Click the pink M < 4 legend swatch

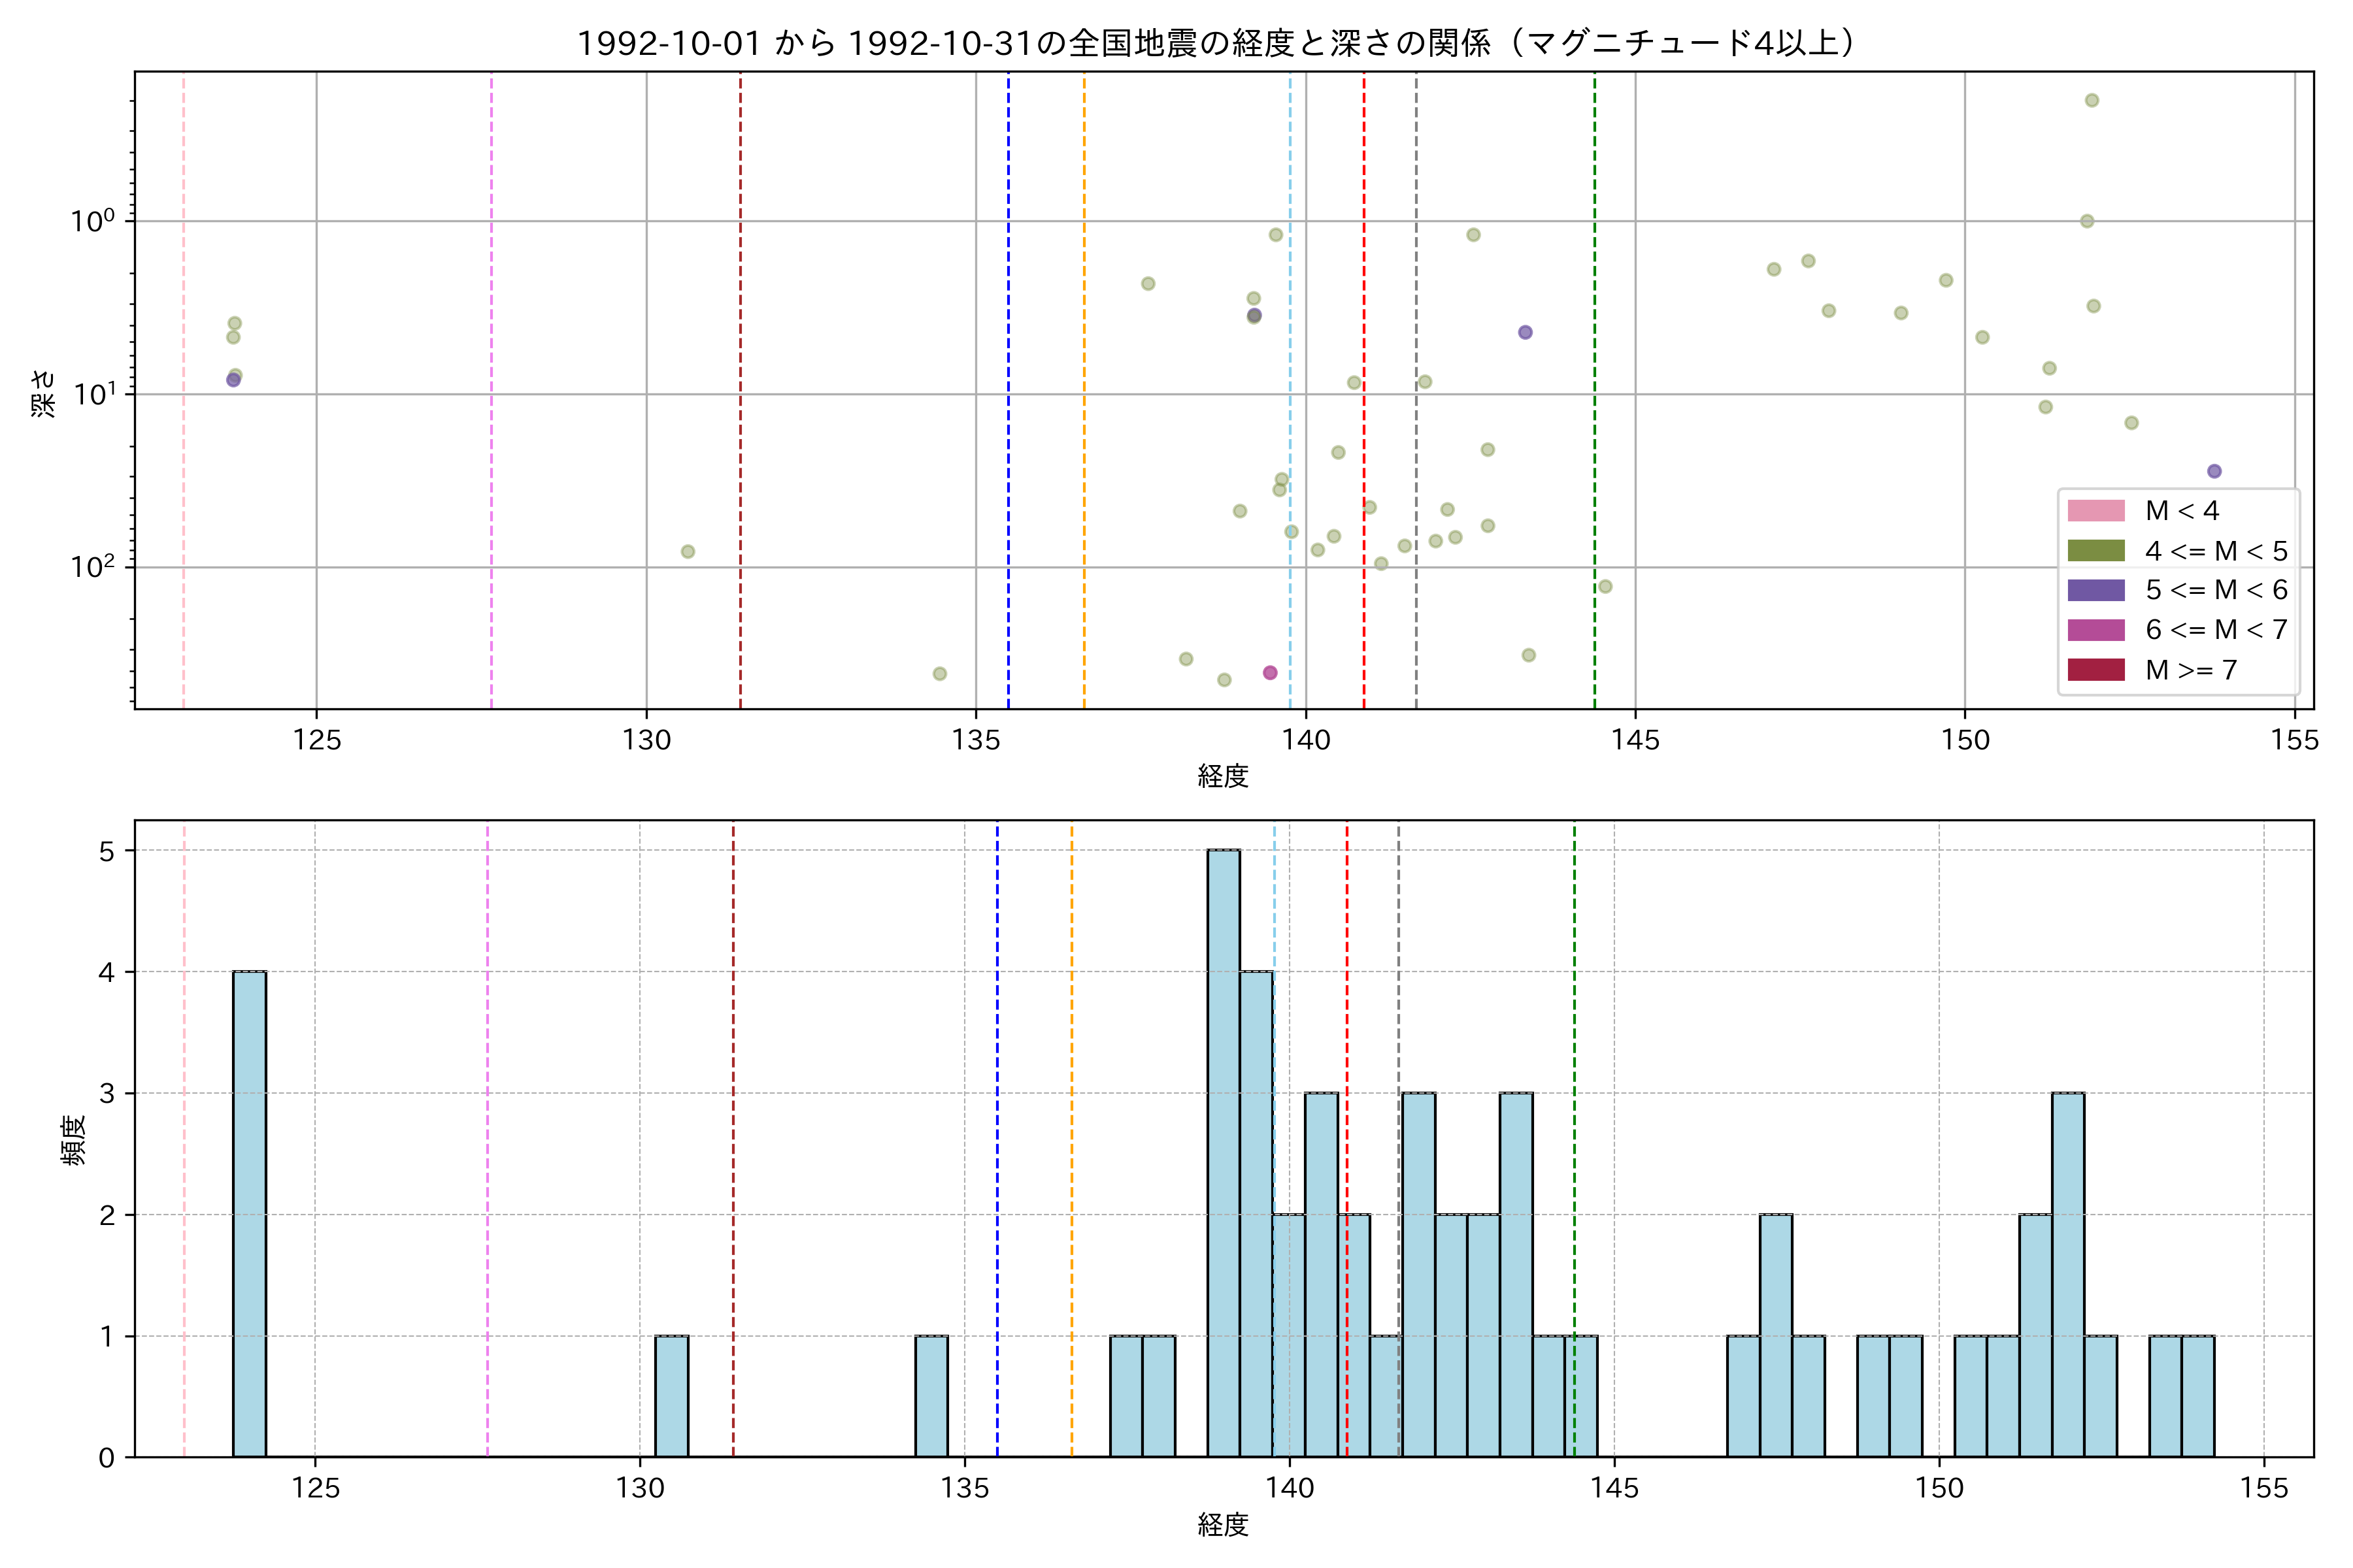point(2096,511)
